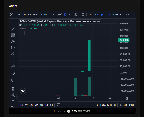Select the pattern drawing tool
This screenshot has width=144, height=117.
click(x=13, y=41)
